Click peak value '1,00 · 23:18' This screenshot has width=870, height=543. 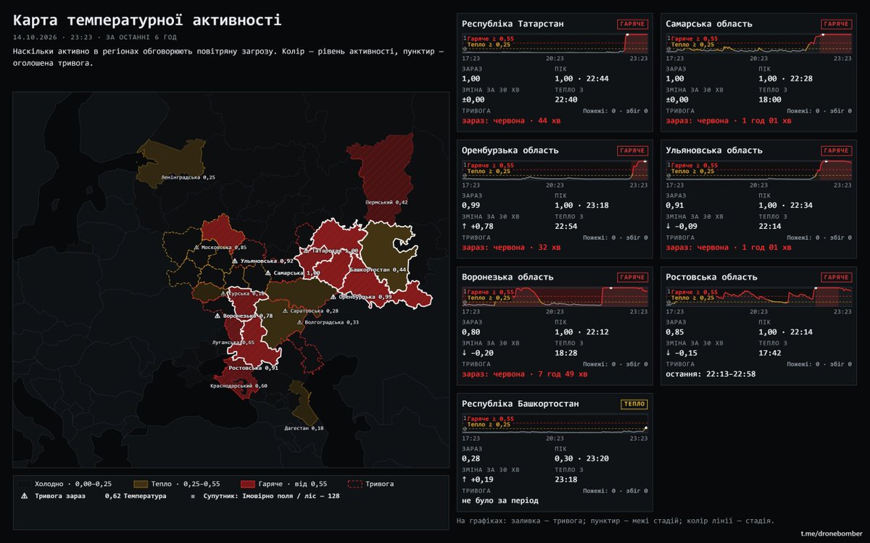point(581,206)
